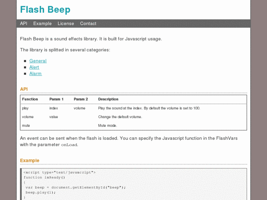This screenshot has width=267, height=200.
Task: Click the Function column header
Action: [x=30, y=99]
